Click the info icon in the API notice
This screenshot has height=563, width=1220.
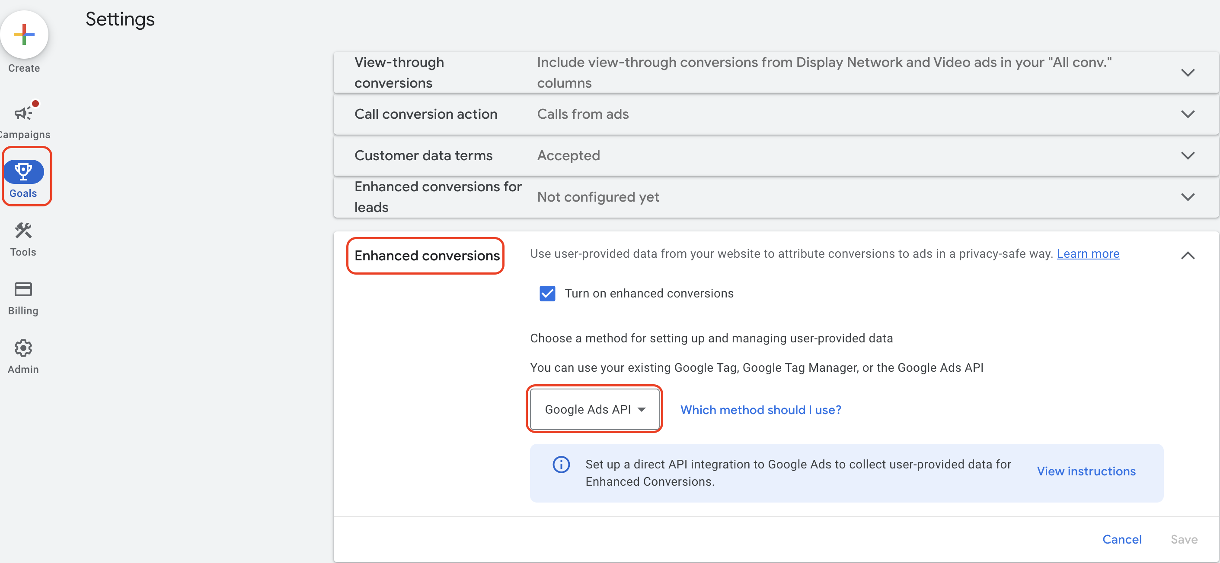(561, 465)
